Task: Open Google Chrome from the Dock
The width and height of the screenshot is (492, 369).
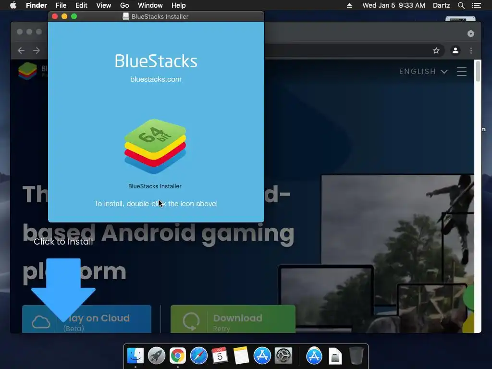Action: coord(178,356)
